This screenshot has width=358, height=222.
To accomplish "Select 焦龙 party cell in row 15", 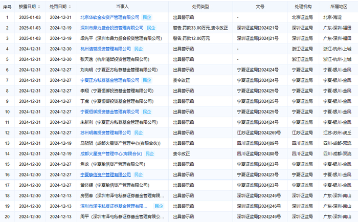I will tap(113, 164).
